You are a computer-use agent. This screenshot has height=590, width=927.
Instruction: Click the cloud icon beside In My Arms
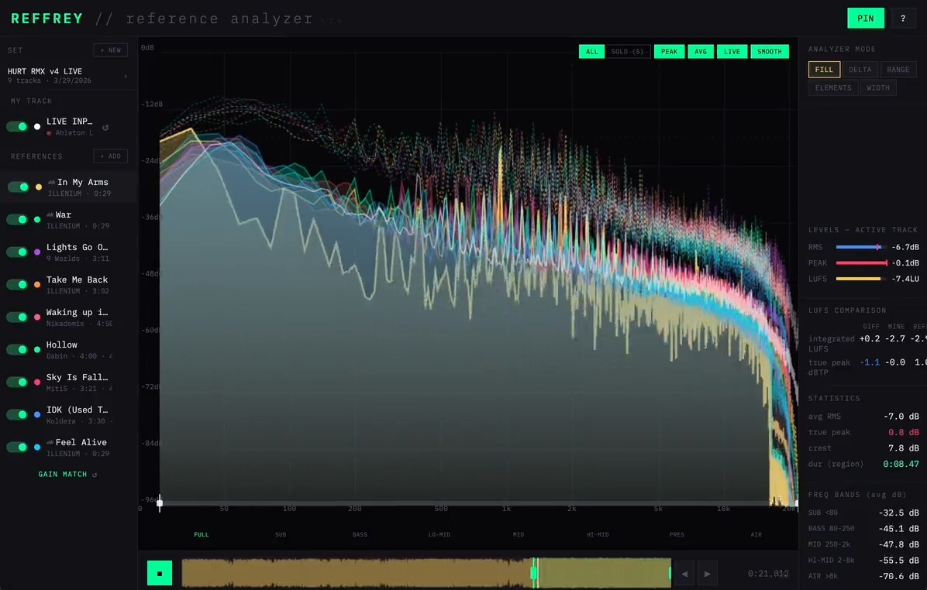click(x=51, y=182)
